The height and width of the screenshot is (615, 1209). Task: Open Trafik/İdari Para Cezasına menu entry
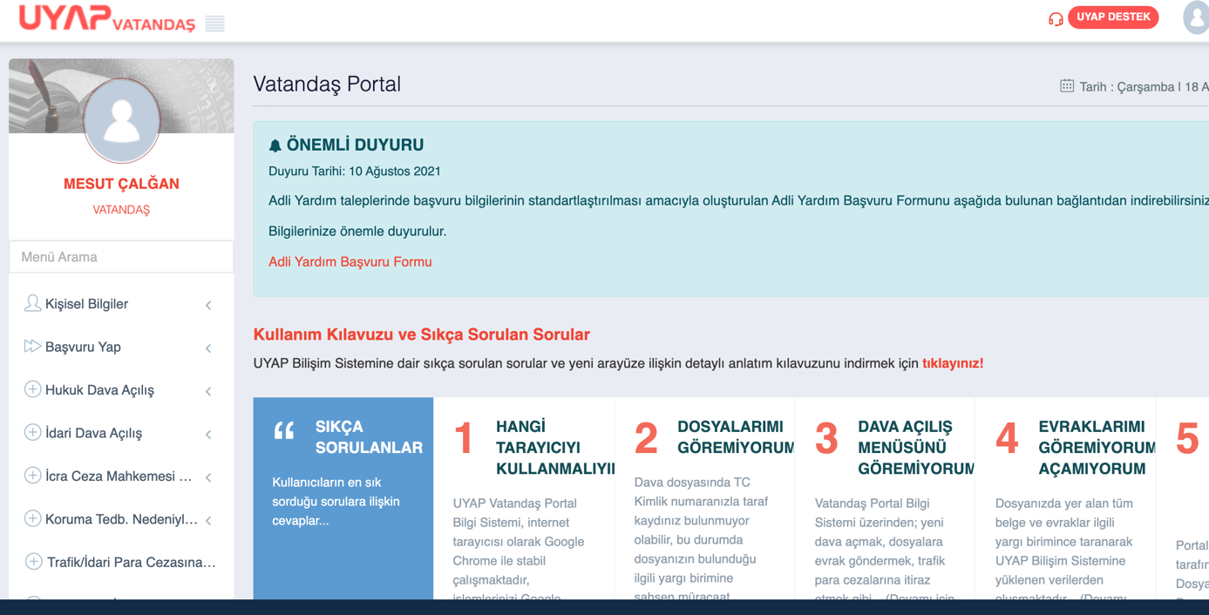(x=121, y=563)
